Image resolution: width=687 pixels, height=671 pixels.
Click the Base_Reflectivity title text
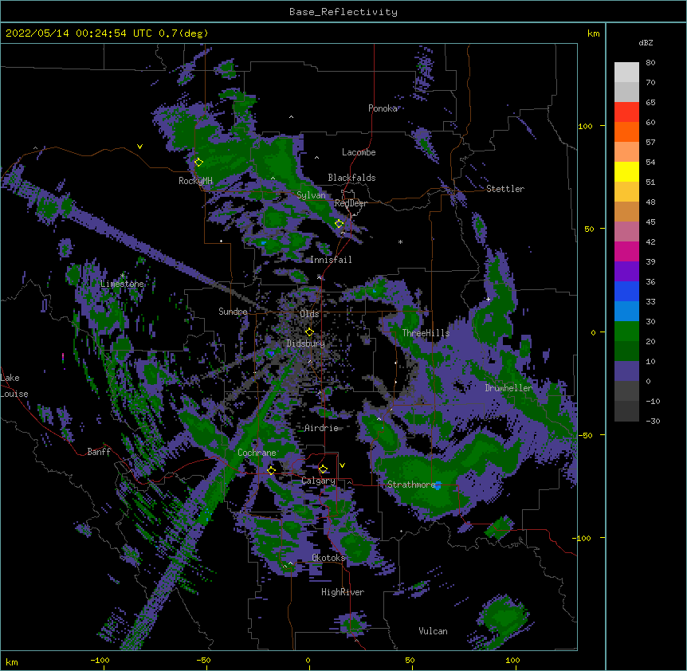click(343, 12)
